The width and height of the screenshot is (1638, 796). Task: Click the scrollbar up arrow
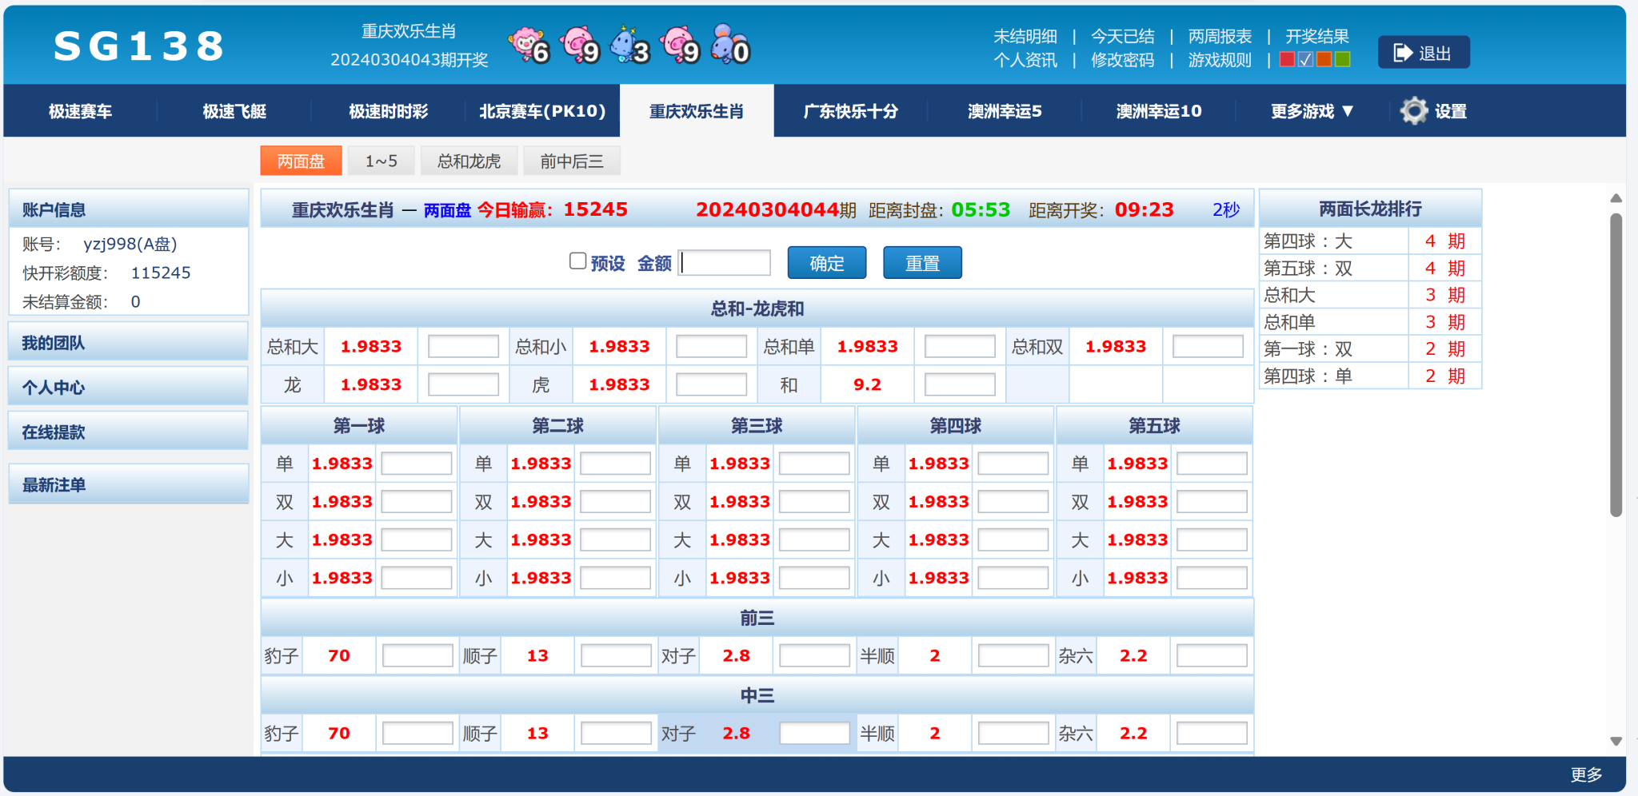(1616, 198)
